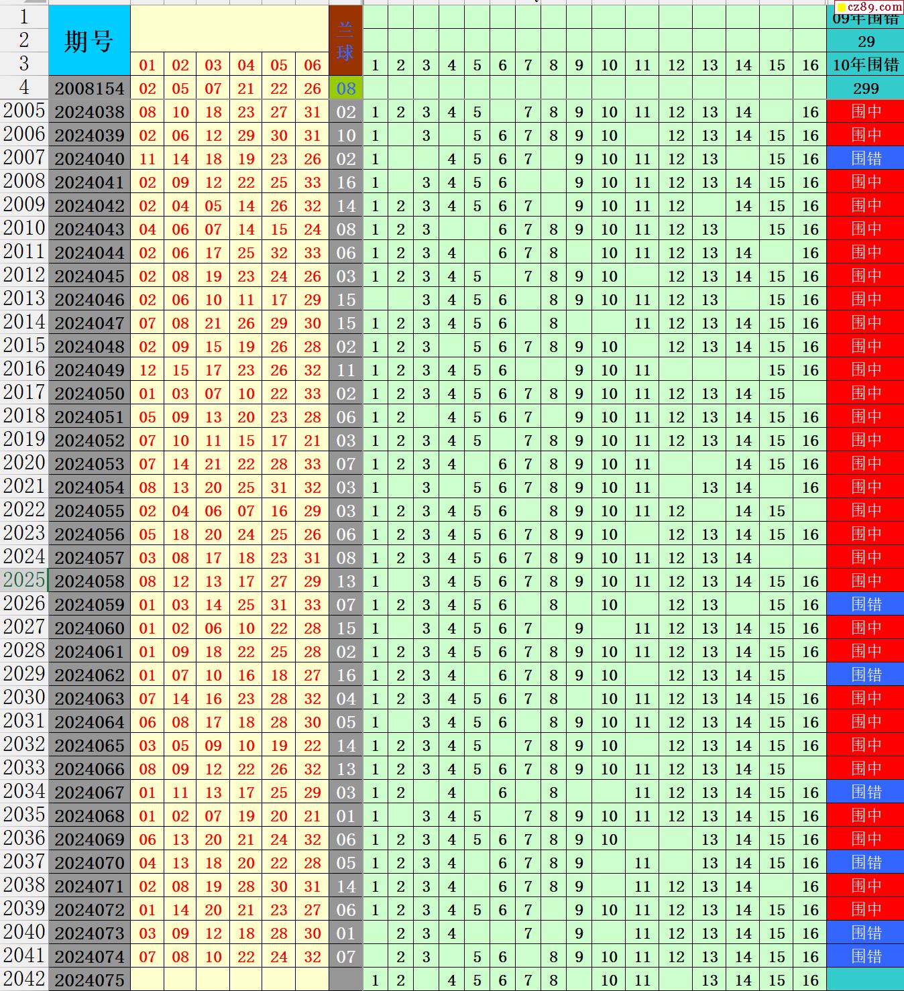Select row header 3
This screenshot has height=991, width=904.
point(24,64)
